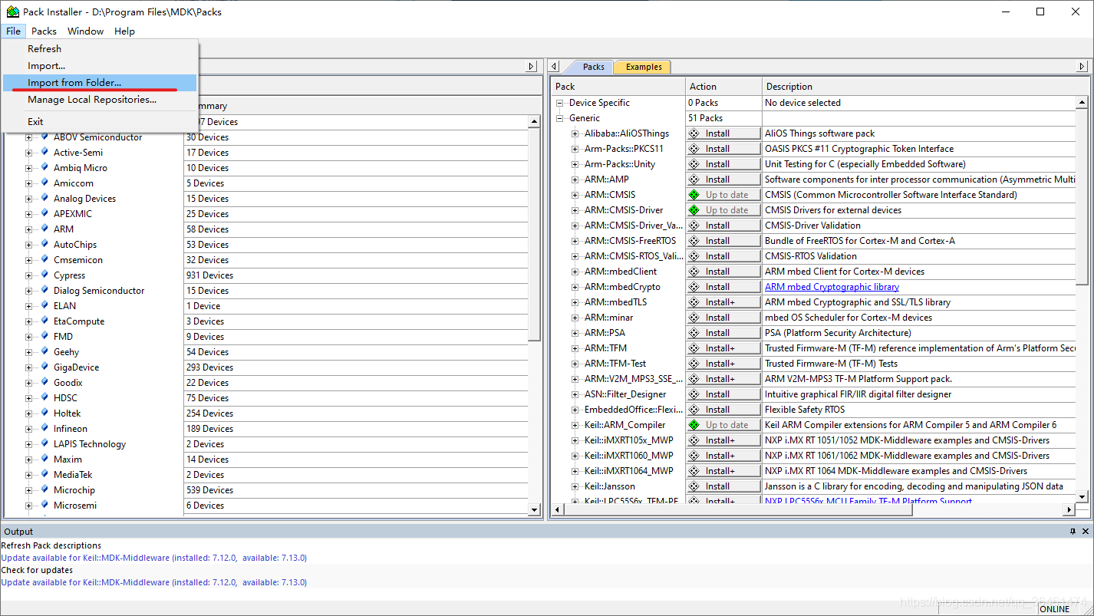Open the Window menu
Screen dimensions: 1094x616
85,31
